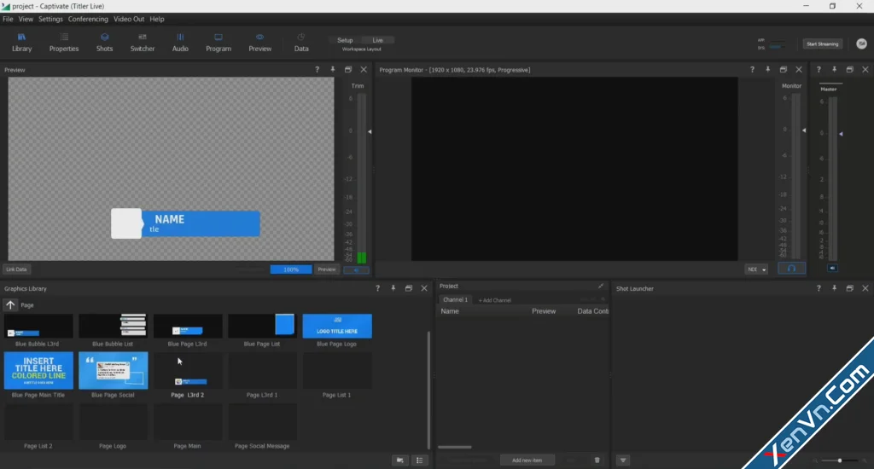Screen dimensions: 874x469
Task: Undock the Graphics Library panel
Action: pos(409,288)
